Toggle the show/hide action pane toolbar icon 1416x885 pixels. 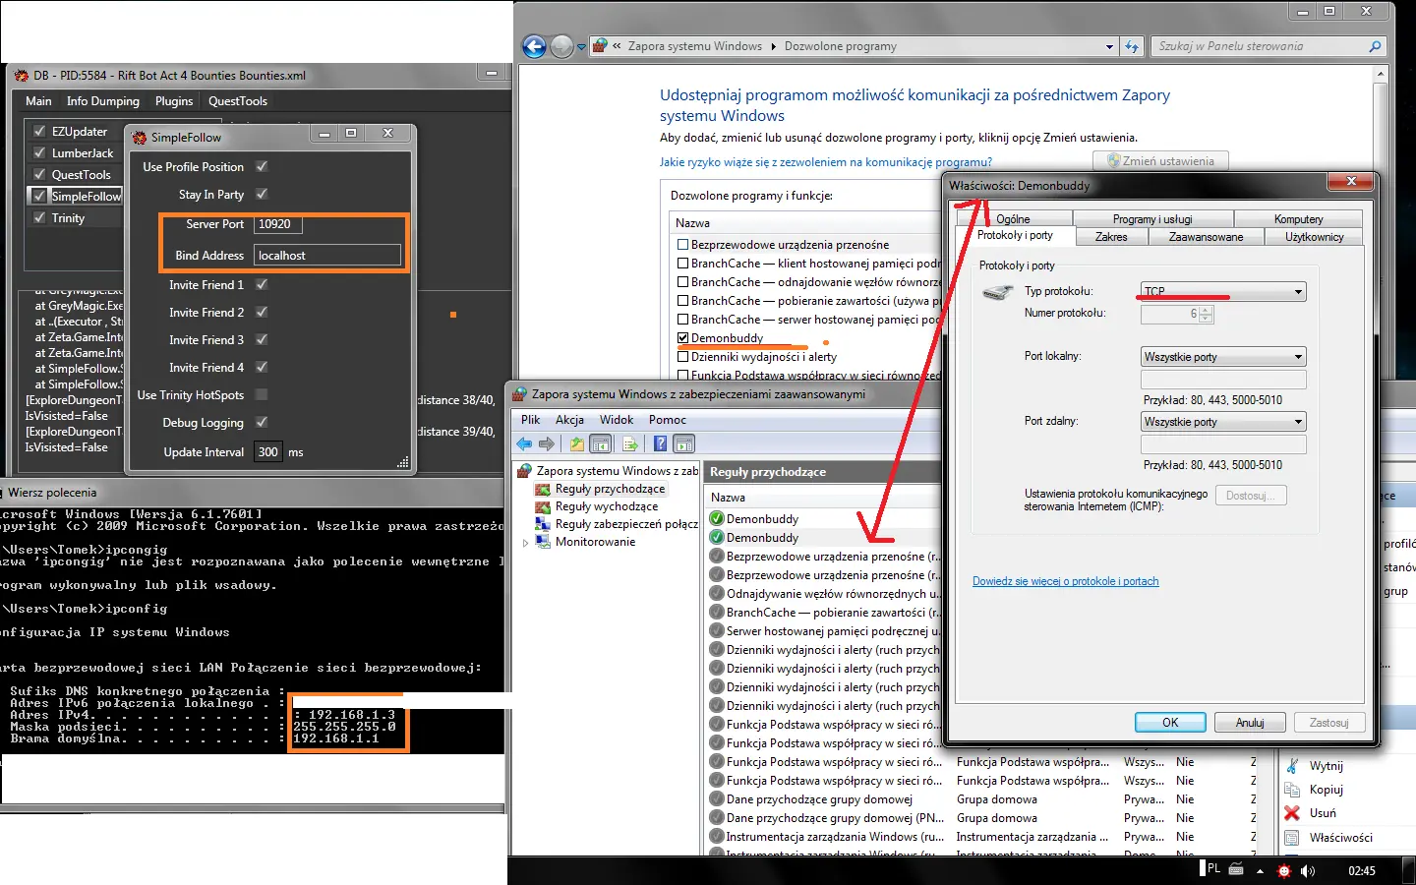(x=684, y=443)
